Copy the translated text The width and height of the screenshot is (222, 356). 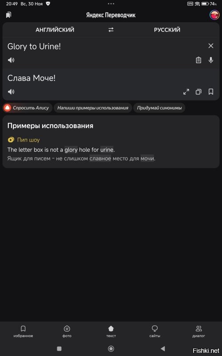coord(198,92)
